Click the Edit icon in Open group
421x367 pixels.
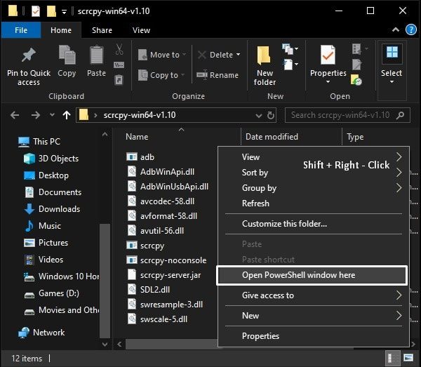pos(356,65)
